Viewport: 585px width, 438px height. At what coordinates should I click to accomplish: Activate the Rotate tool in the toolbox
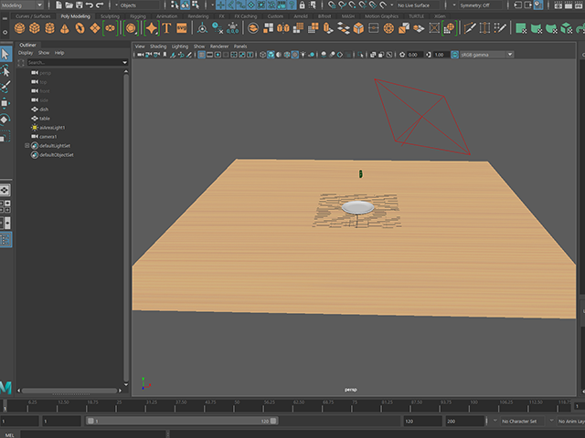tap(5, 120)
